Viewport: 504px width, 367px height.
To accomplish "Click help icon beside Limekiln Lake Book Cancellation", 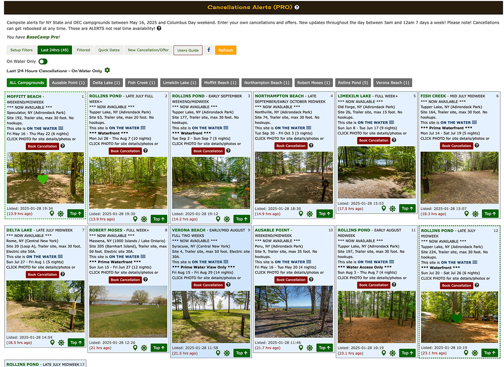I will point(394,140).
